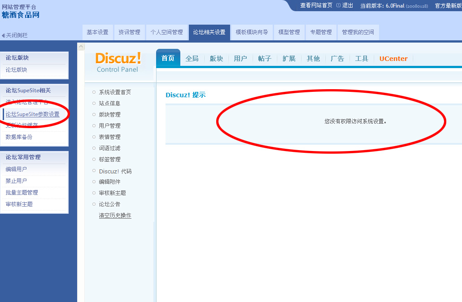Open 表情管理 menu item
The width and height of the screenshot is (462, 302).
pos(109,137)
